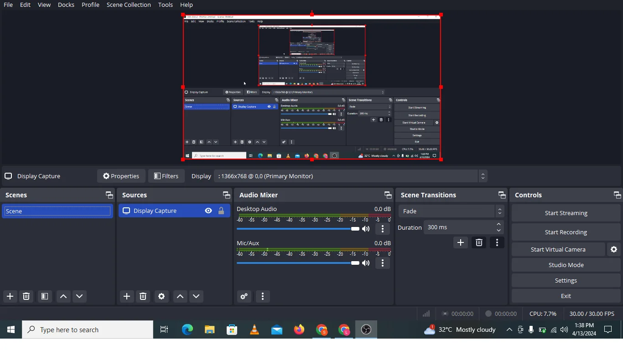
Task: Click Start Recording button
Action: pyautogui.click(x=566, y=232)
